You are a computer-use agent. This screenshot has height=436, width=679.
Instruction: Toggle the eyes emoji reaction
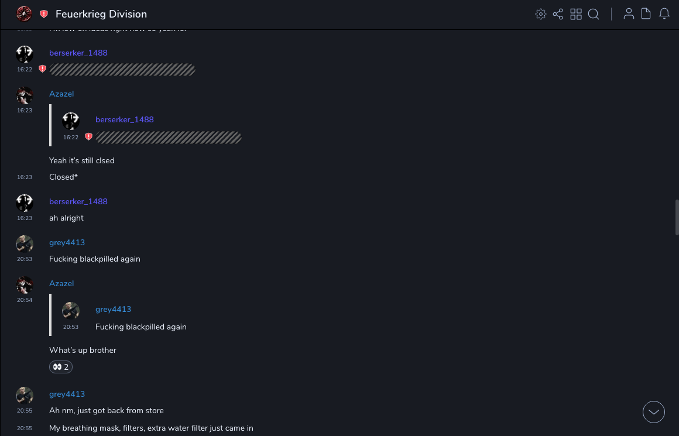click(x=61, y=367)
